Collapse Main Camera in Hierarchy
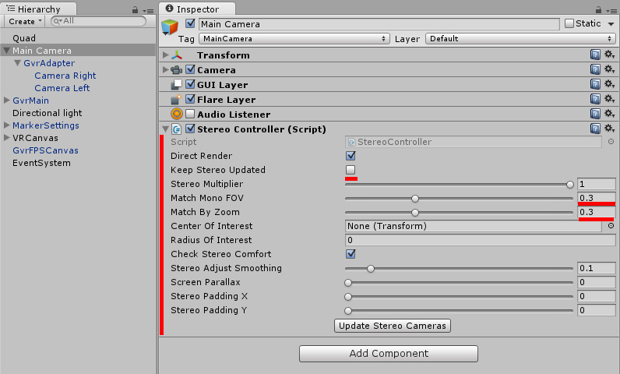This screenshot has width=620, height=374. click(x=7, y=50)
